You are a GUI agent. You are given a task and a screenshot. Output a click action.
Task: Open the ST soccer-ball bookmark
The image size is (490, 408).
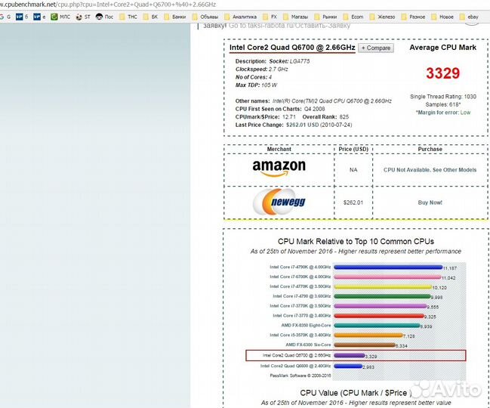coord(83,17)
